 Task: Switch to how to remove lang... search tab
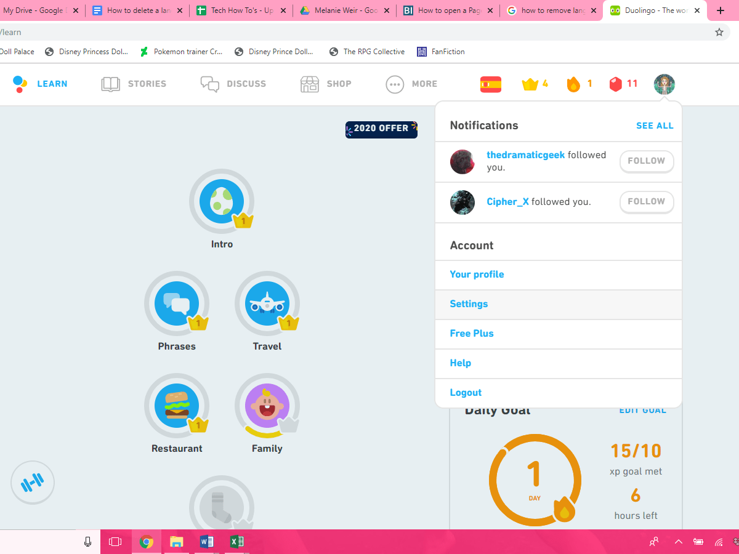click(551, 10)
